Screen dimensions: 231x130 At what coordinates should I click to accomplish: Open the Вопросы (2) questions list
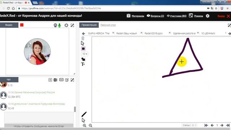[x=155, y=16]
